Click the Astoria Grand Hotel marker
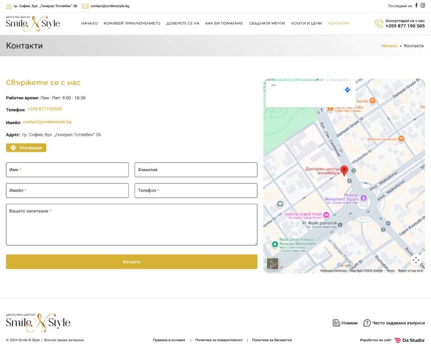431x348 pixels. click(326, 215)
